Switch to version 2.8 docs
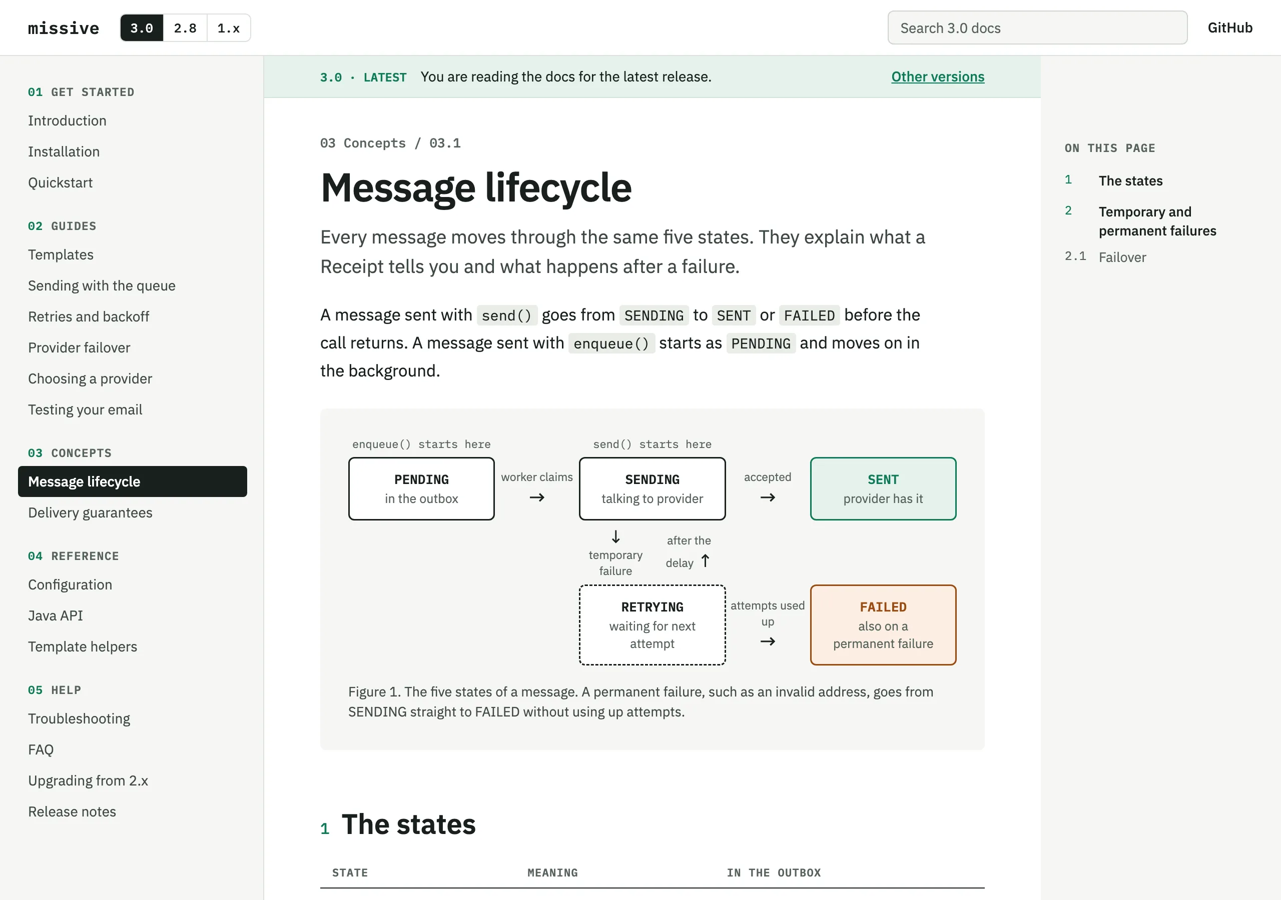Screen dimensions: 1281x900 [185, 28]
